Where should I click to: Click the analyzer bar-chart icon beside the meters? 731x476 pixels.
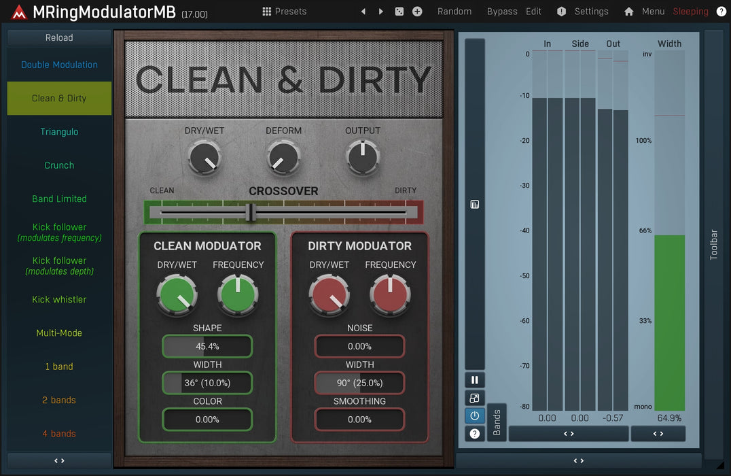tap(474, 203)
